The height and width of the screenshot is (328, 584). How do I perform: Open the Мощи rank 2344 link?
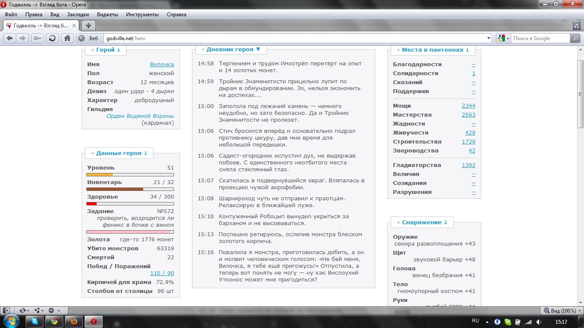click(469, 105)
